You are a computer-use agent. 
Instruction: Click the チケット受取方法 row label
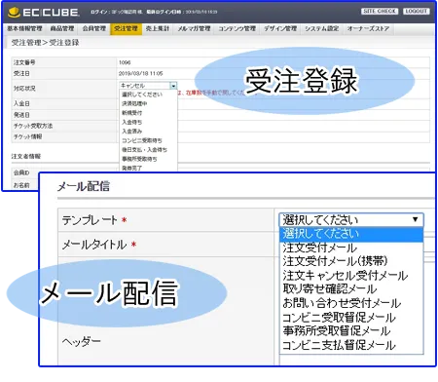tap(33, 126)
